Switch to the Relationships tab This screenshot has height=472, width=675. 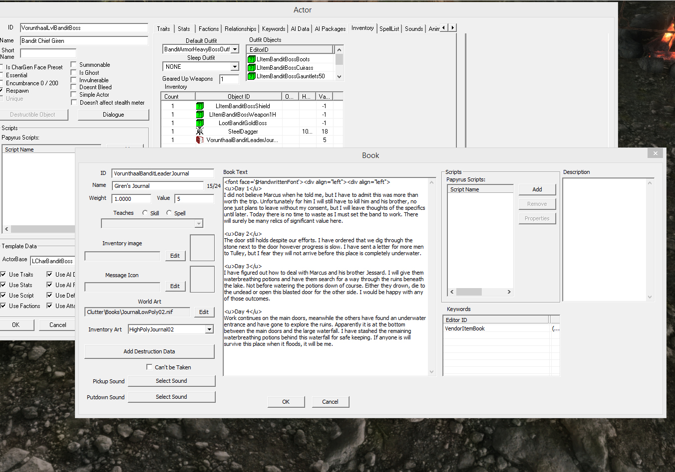(240, 29)
